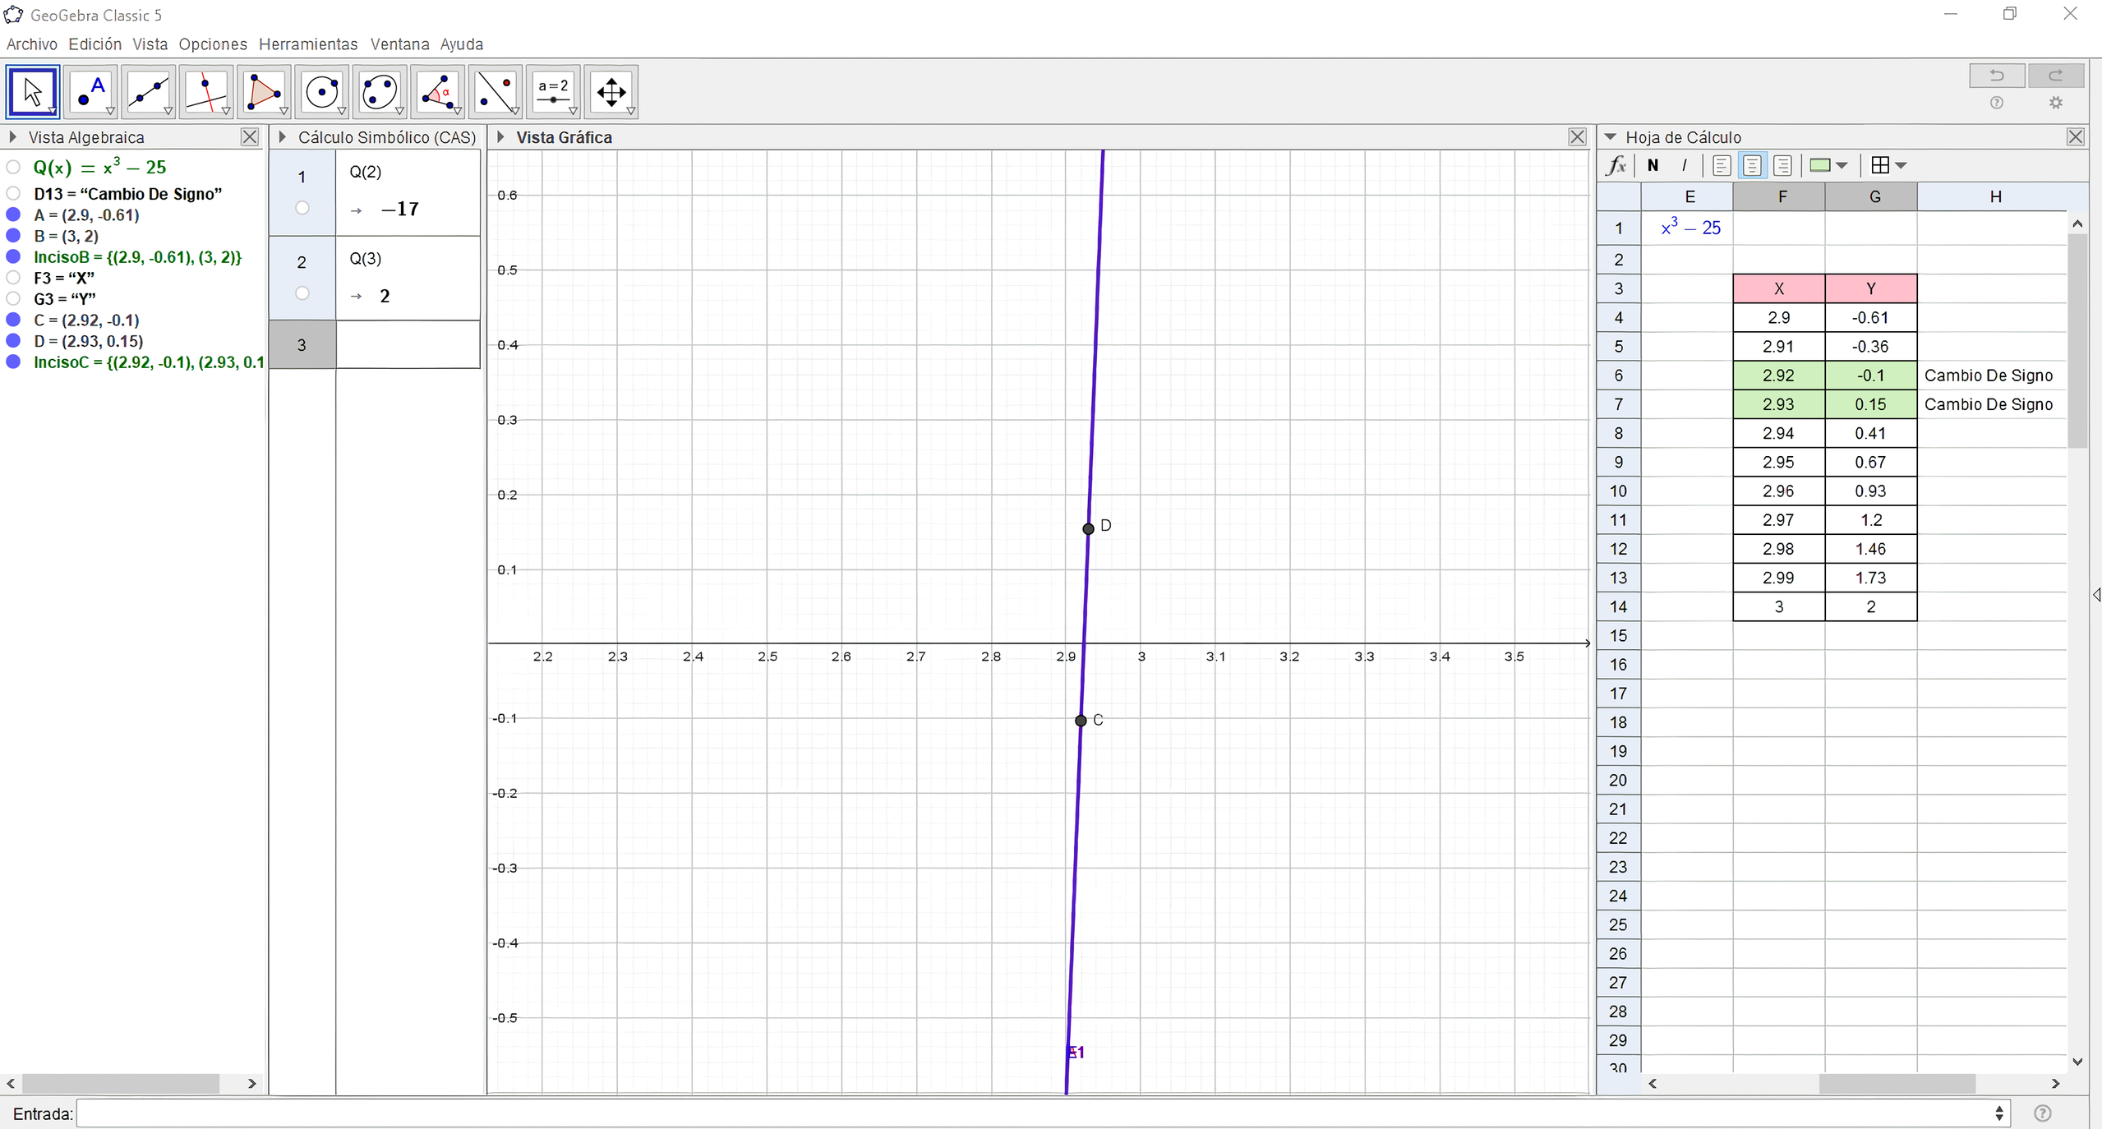Select the Move Graphics View tool

611,91
